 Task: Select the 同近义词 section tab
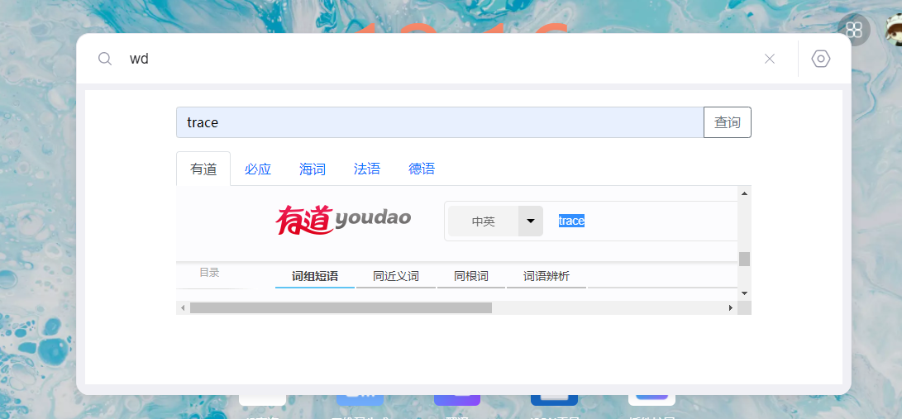(396, 277)
